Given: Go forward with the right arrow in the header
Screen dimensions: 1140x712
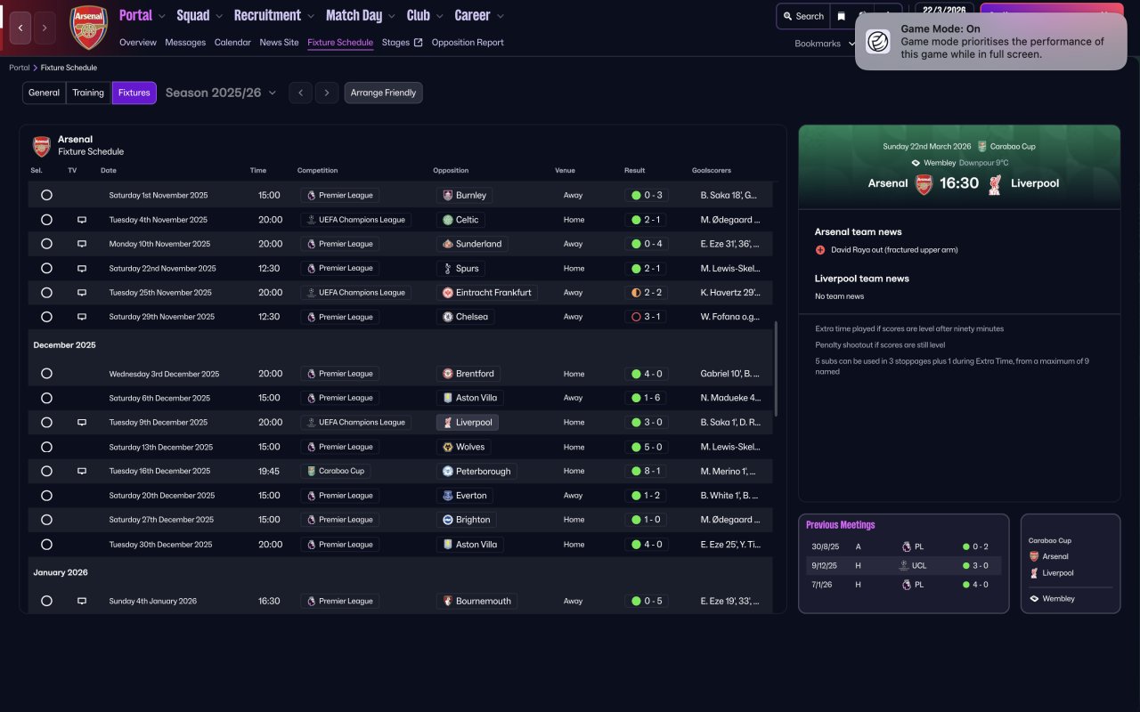Looking at the screenshot, I should 44,28.
